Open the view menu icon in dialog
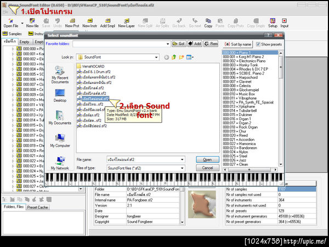 tap(190, 57)
